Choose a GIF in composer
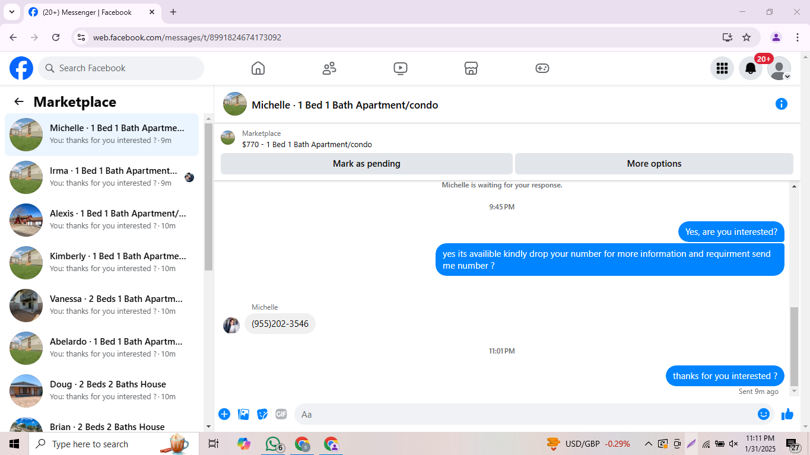Viewport: 810px width, 455px height. 281,414
